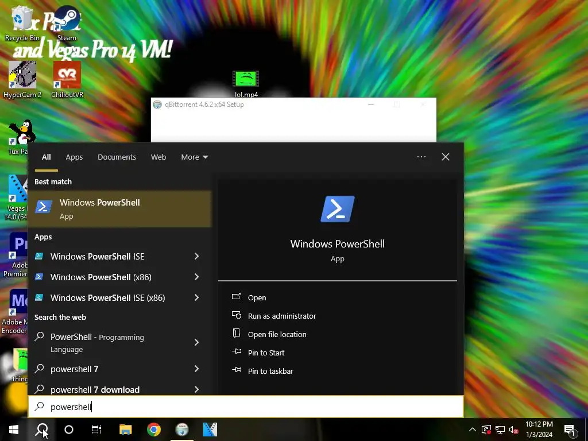Close the search panel with X
Viewport: 588px width, 441px height.
446,157
